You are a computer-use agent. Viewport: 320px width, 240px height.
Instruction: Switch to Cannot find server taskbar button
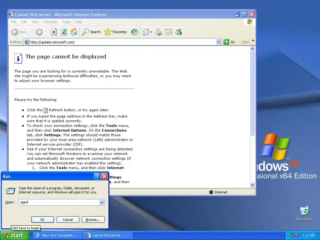(x=108, y=235)
